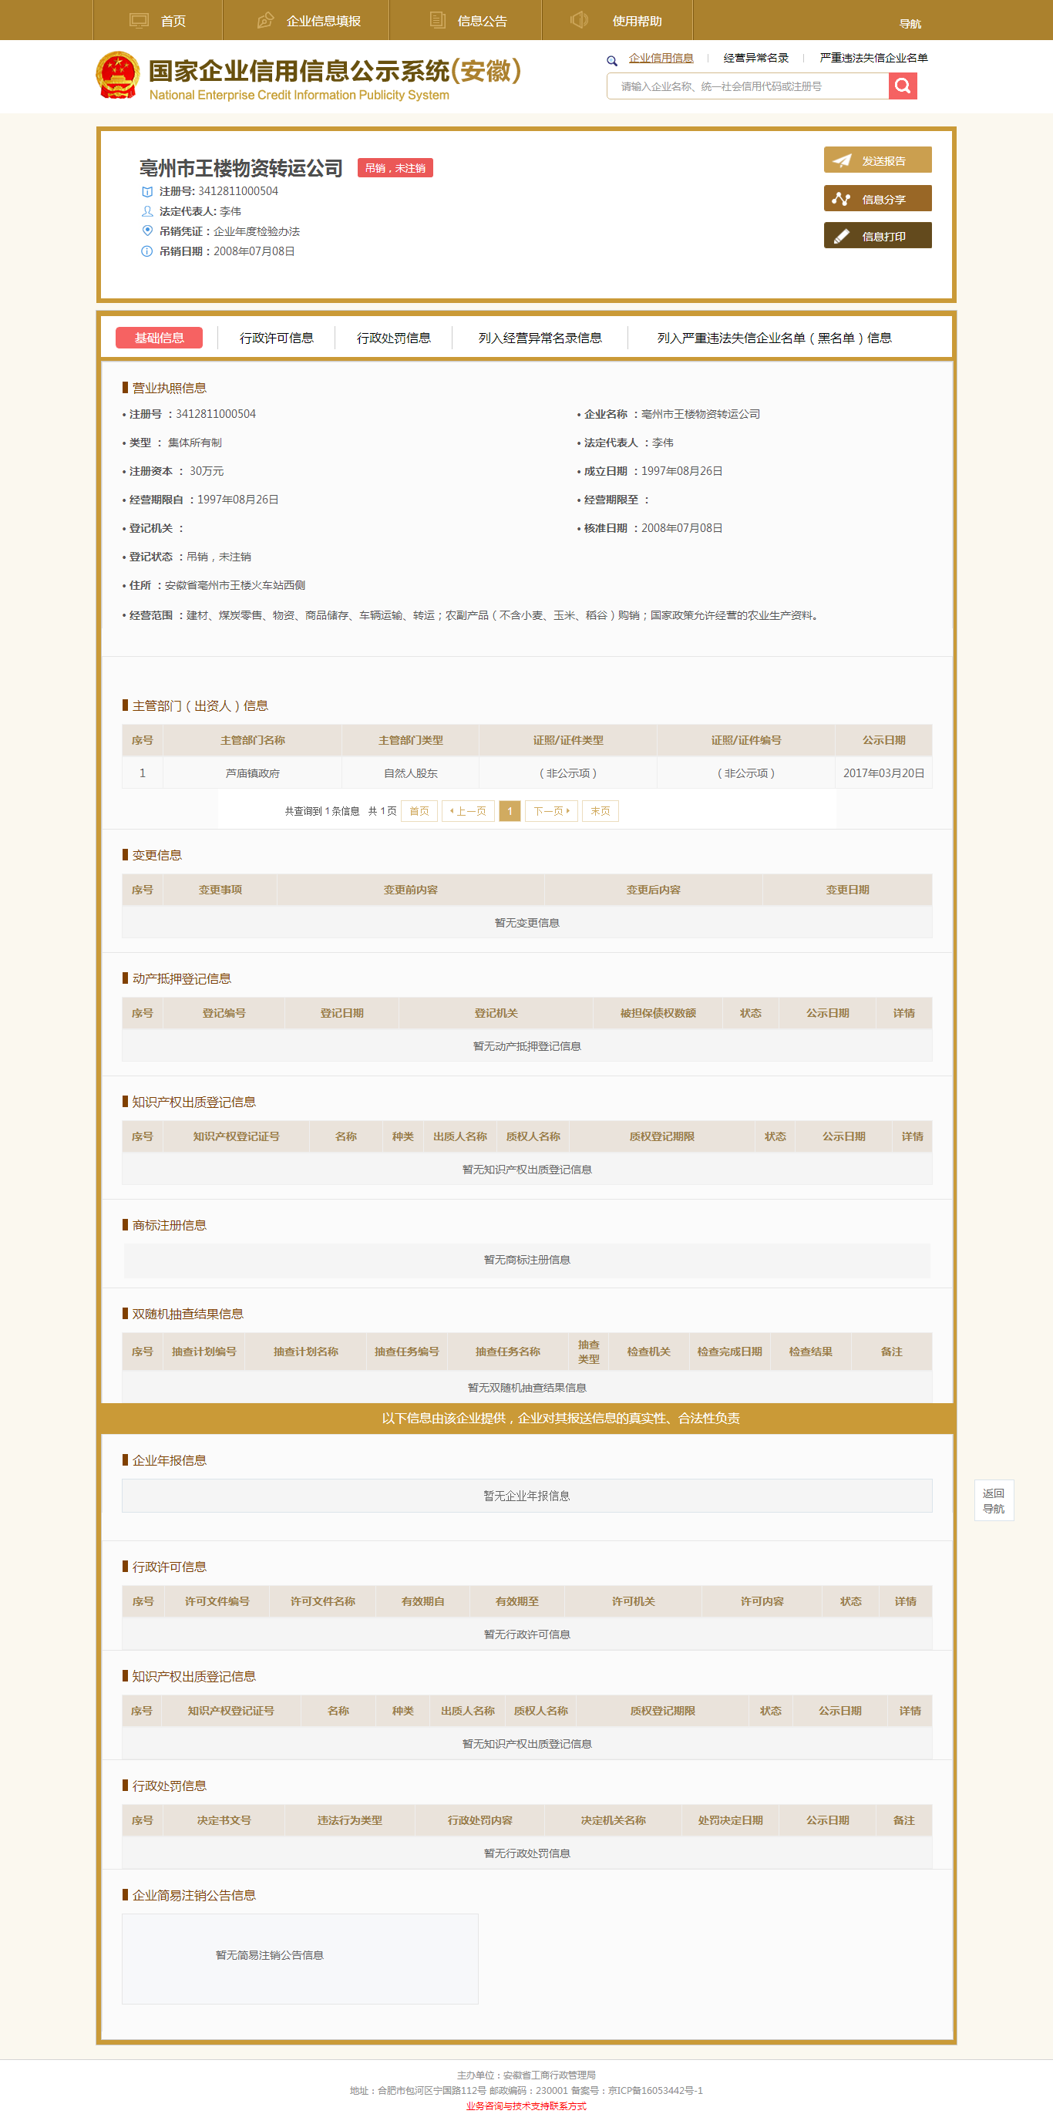Click the person icon beside 法定代表人
This screenshot has height=2114, width=1053.
pos(147,212)
